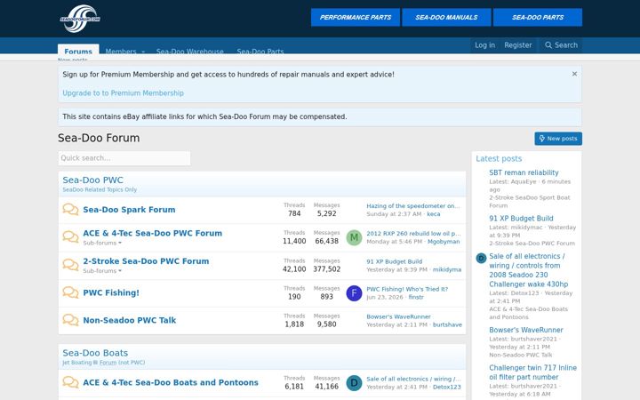Click the Sea-Doo Forum logo
Image resolution: width=640 pixels, height=400 pixels.
click(x=80, y=19)
